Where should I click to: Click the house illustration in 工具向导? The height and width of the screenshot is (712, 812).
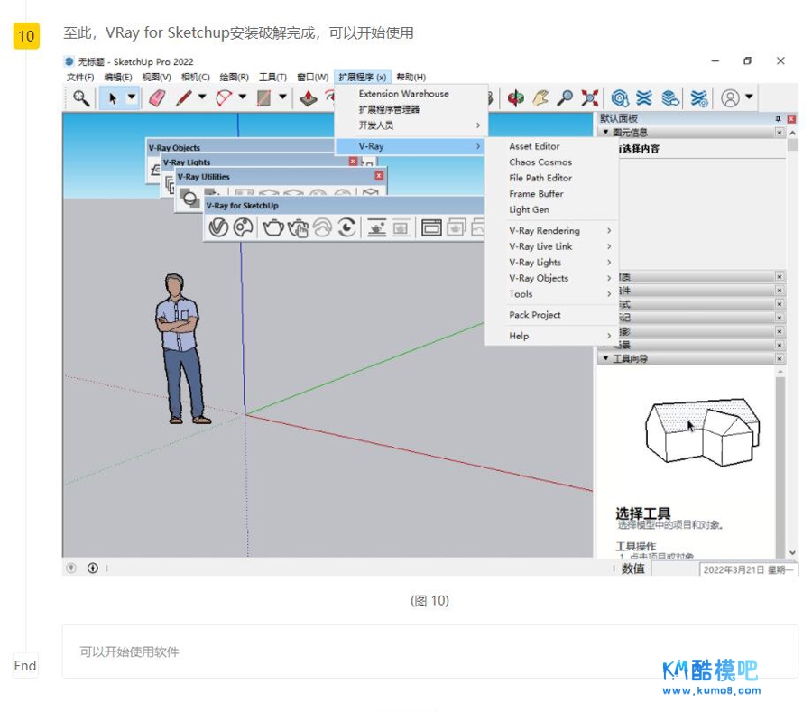click(x=702, y=432)
